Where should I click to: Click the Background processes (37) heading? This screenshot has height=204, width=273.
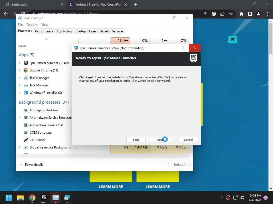(x=44, y=102)
